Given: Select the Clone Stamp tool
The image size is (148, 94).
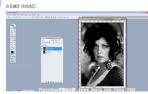Looking at the screenshot, I should [12, 36].
